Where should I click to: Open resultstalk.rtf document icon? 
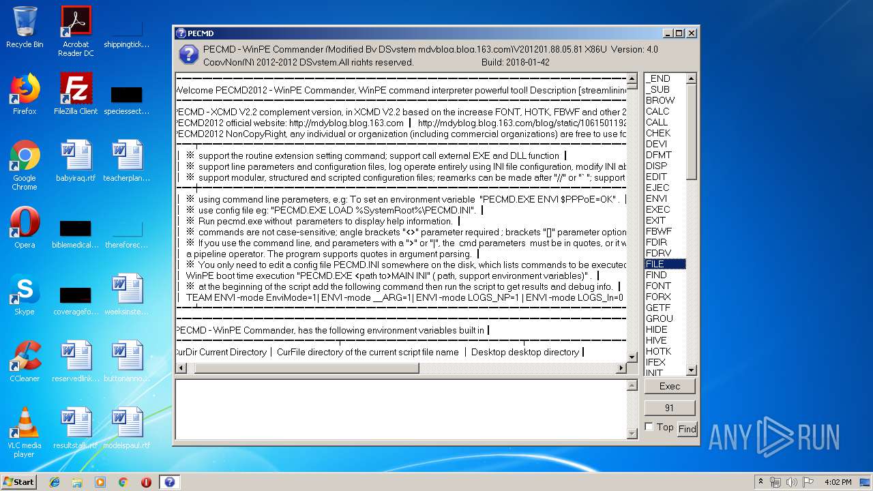pyautogui.click(x=76, y=428)
